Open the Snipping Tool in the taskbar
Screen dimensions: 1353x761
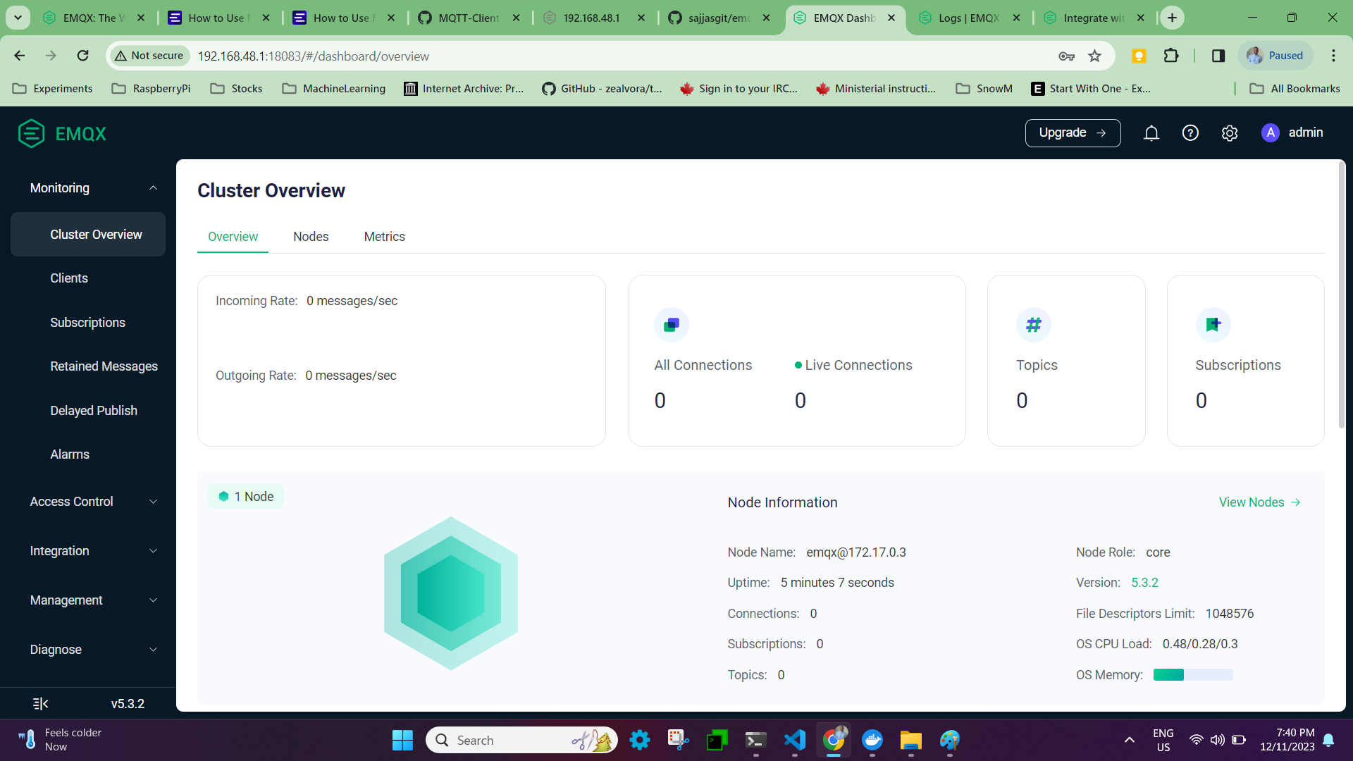(x=679, y=740)
